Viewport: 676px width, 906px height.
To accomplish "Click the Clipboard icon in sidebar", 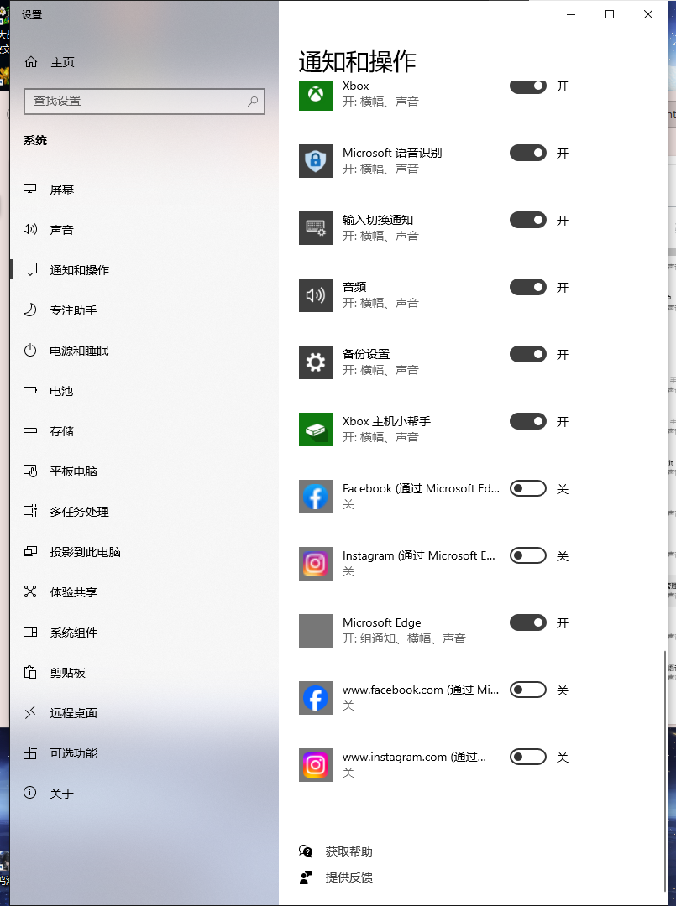I will click(x=30, y=672).
